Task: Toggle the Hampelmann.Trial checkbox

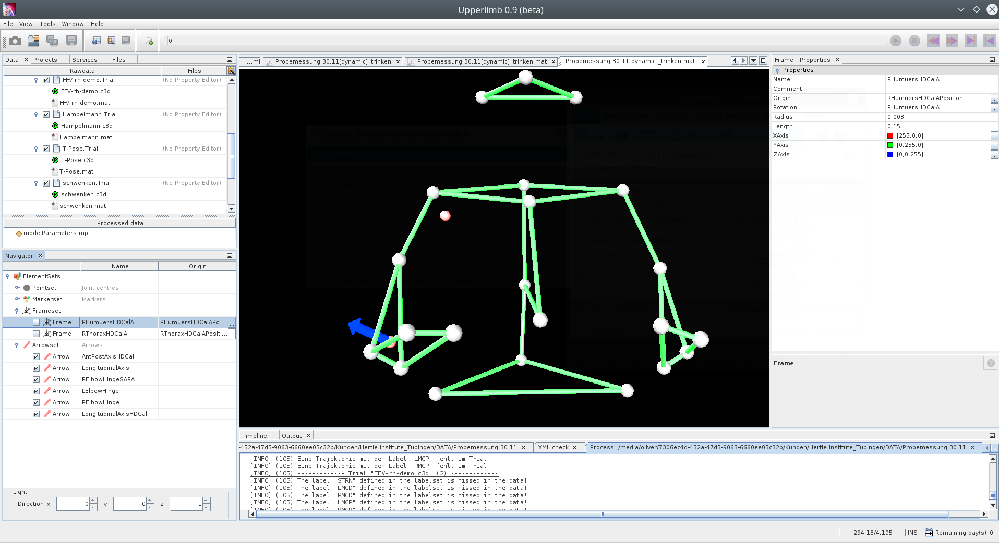Action: (x=46, y=114)
